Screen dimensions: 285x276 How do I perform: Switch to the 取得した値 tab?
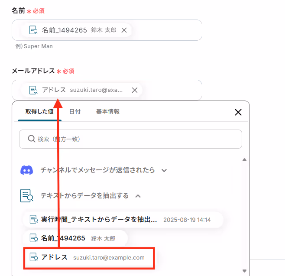(39, 111)
